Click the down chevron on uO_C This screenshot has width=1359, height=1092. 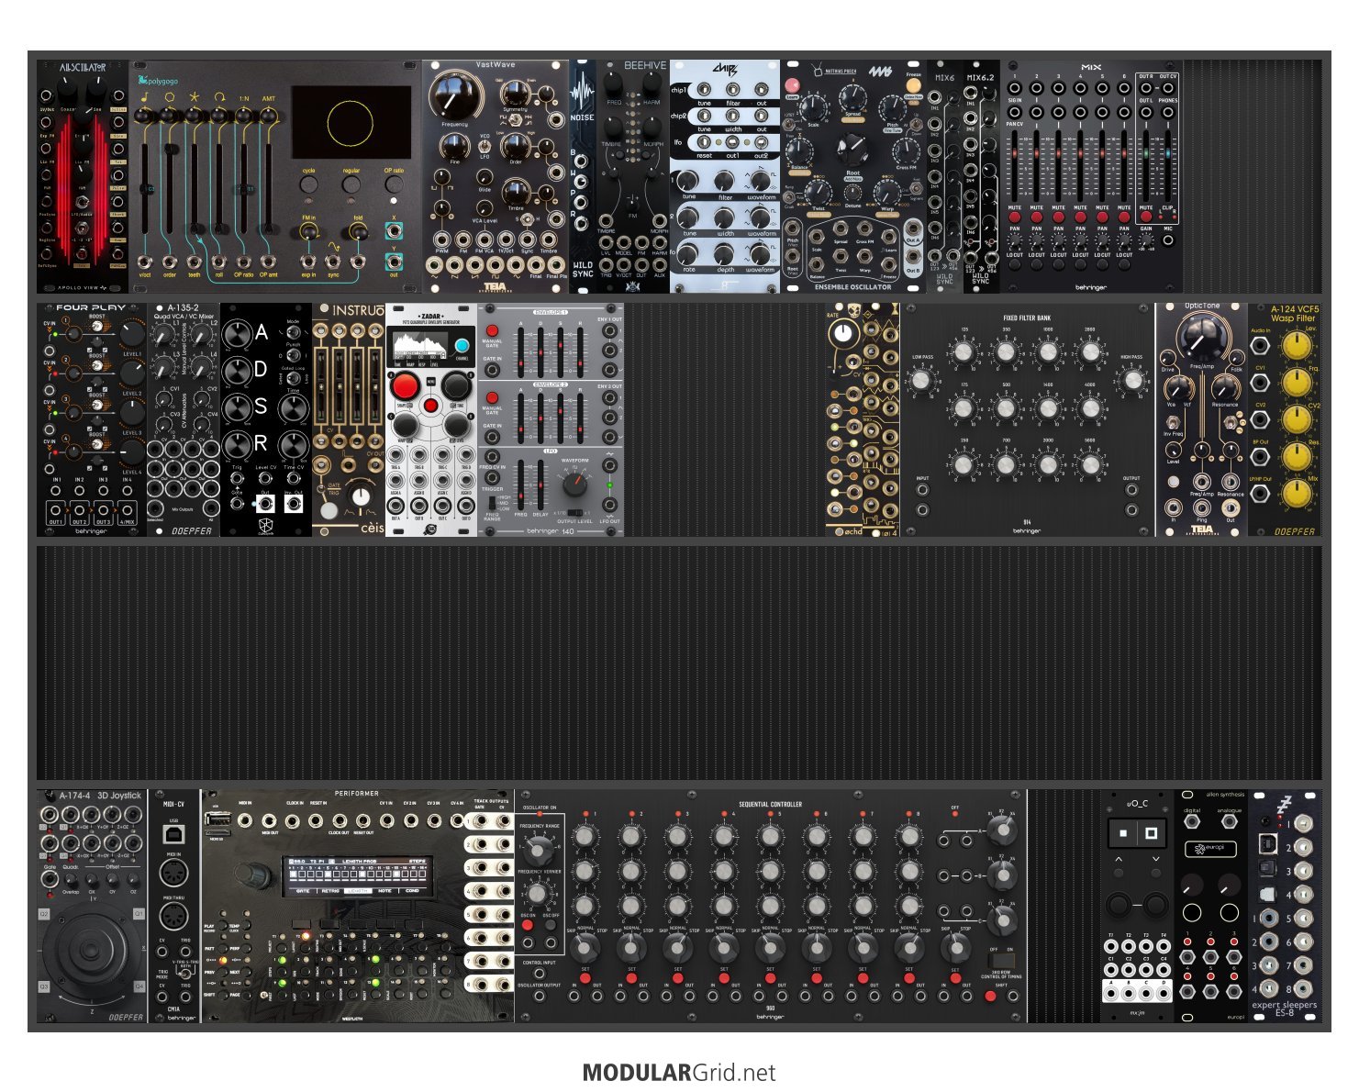[x=1155, y=860]
